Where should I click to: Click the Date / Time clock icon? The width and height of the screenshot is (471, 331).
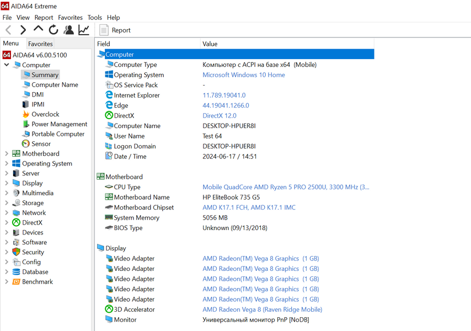[x=109, y=156]
